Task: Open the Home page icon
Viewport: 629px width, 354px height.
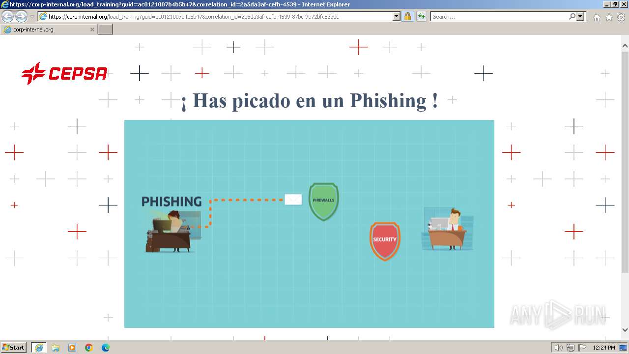Action: click(x=597, y=17)
